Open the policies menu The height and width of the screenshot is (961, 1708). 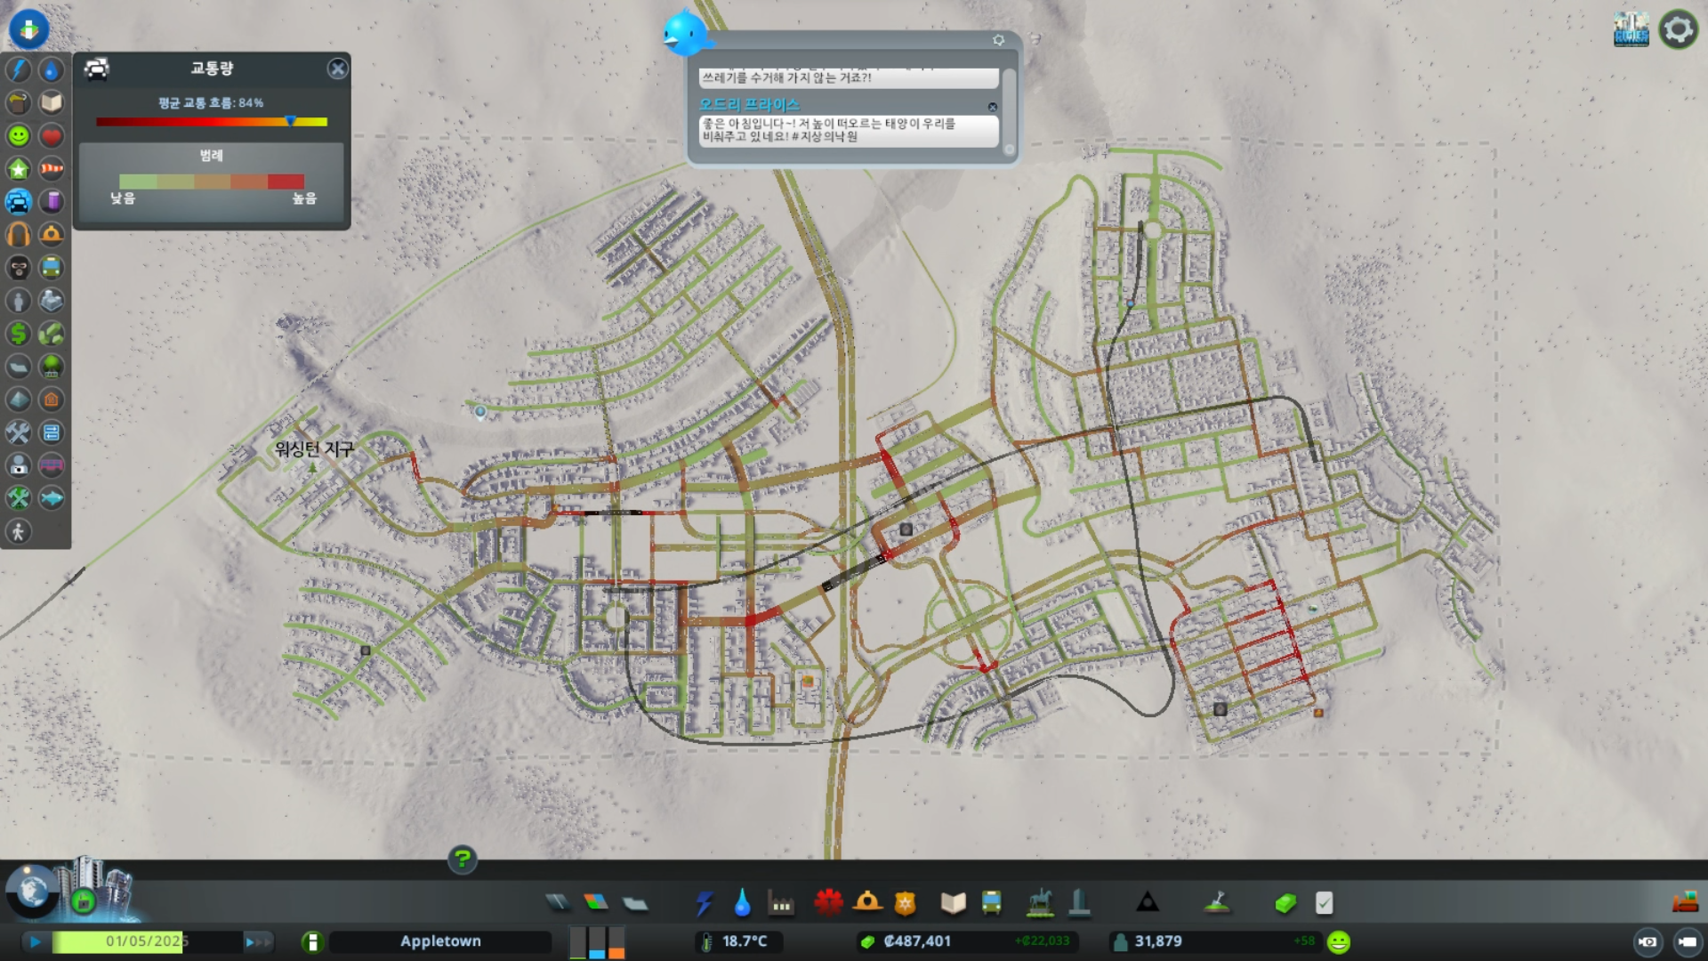1324,903
